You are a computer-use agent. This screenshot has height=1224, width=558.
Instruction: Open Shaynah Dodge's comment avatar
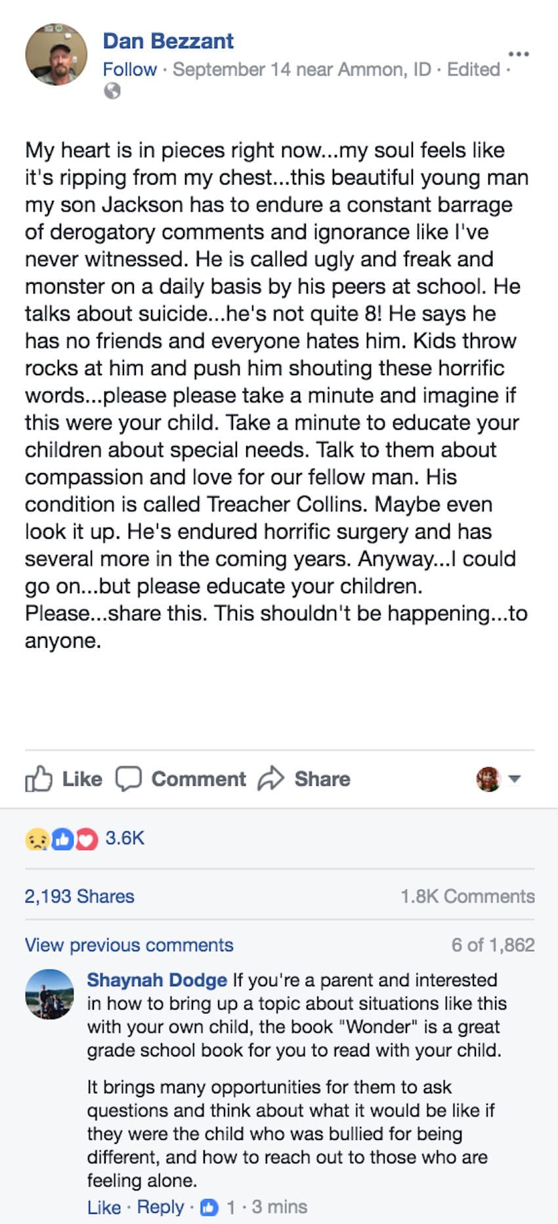coord(50,993)
